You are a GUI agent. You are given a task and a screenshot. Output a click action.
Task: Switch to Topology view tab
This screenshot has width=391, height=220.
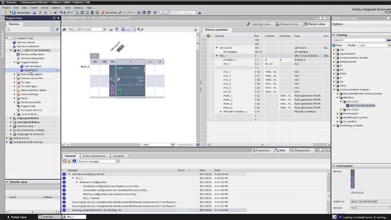point(258,24)
